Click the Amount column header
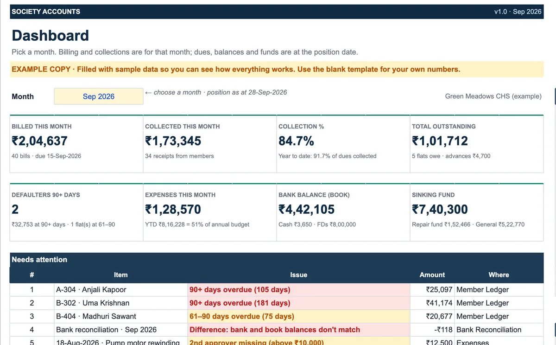 pos(432,275)
